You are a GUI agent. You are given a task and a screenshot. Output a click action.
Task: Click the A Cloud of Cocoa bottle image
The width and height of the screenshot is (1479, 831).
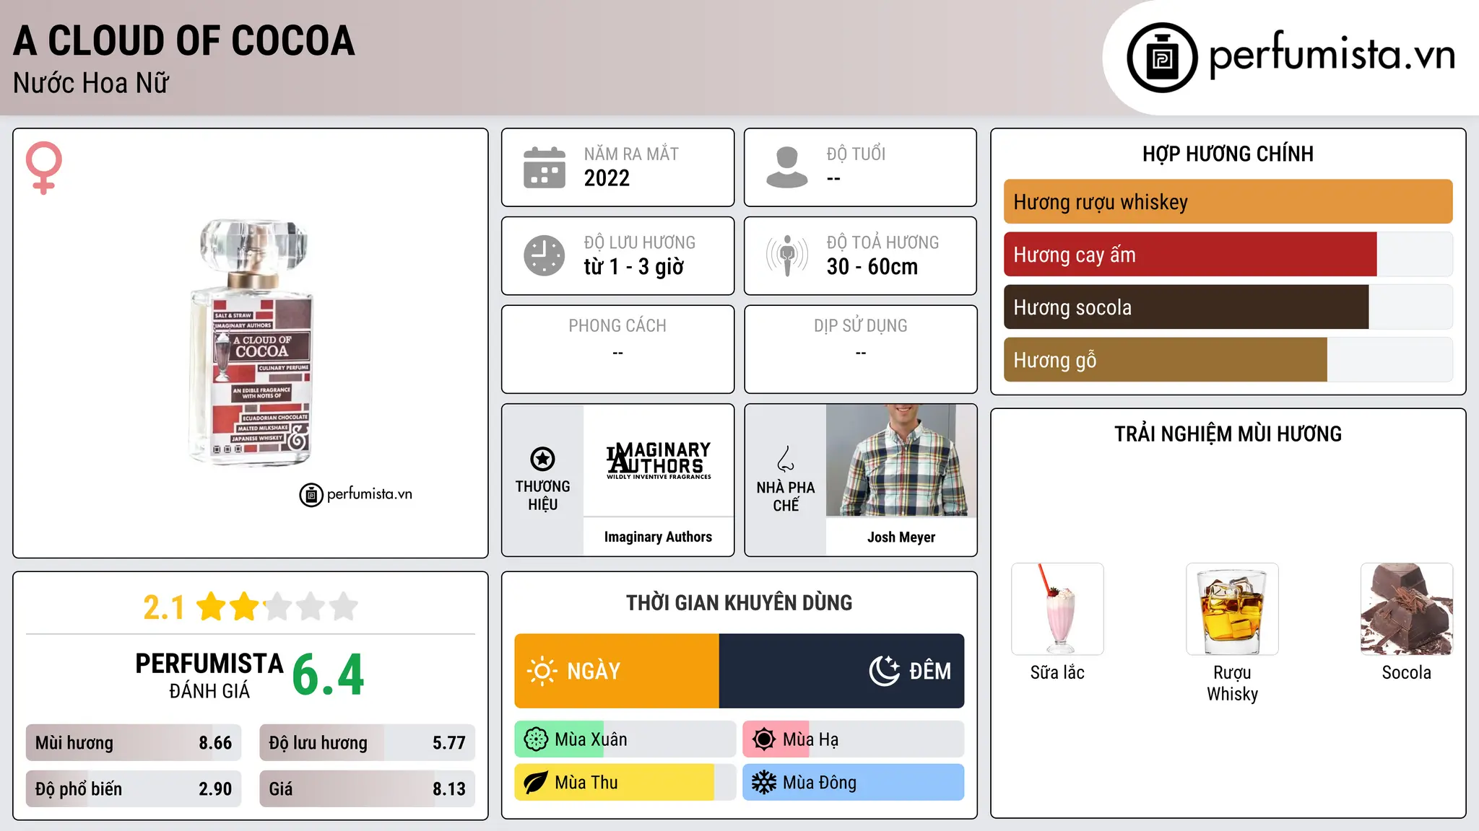coord(251,343)
